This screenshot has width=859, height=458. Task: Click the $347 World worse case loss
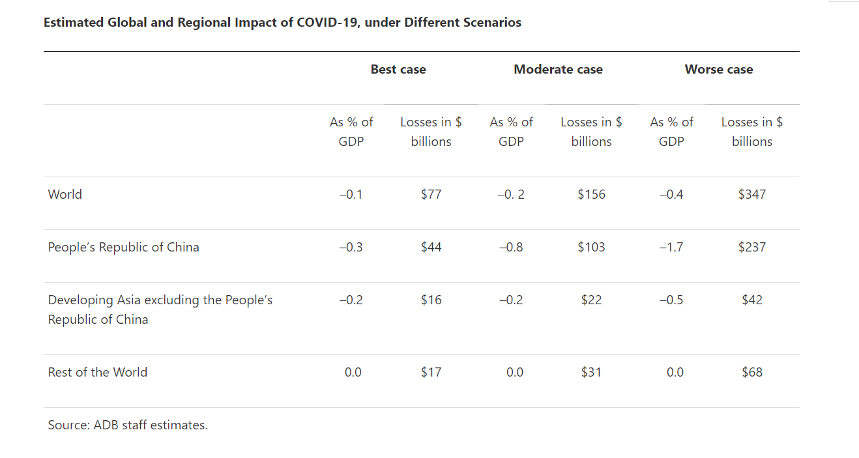751,194
